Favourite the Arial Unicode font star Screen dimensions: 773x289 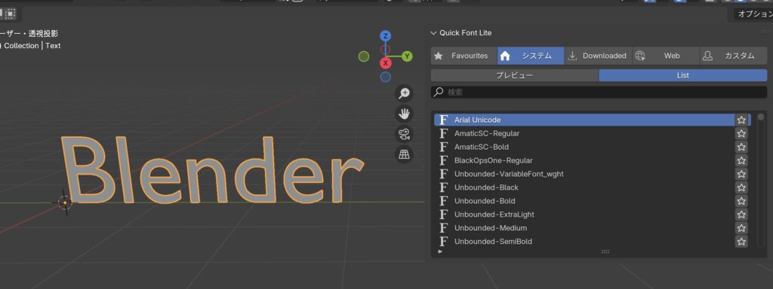(741, 120)
